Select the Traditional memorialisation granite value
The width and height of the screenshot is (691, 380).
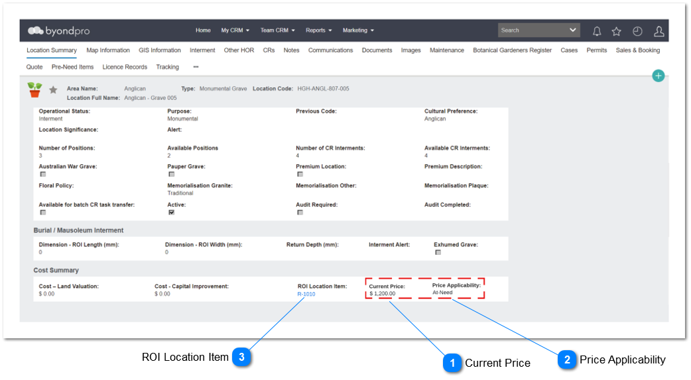[x=180, y=193]
